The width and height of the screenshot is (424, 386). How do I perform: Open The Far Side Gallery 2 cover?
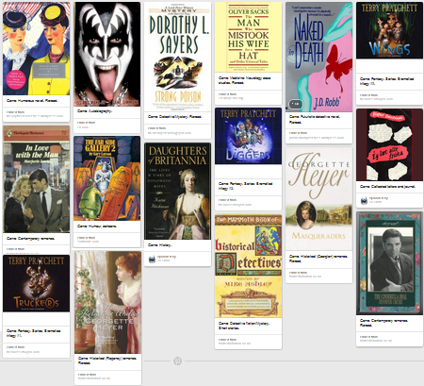107,178
